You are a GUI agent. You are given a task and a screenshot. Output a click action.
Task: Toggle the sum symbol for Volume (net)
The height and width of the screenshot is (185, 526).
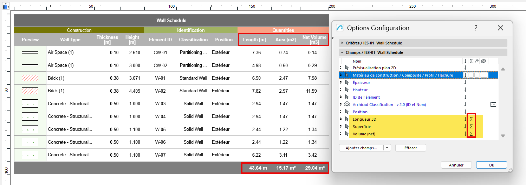(x=471, y=134)
